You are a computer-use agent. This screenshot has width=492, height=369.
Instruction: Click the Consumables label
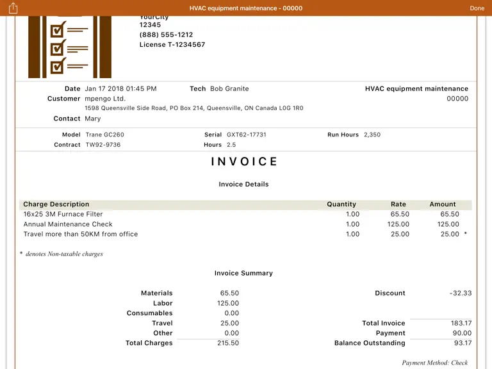[x=149, y=313]
